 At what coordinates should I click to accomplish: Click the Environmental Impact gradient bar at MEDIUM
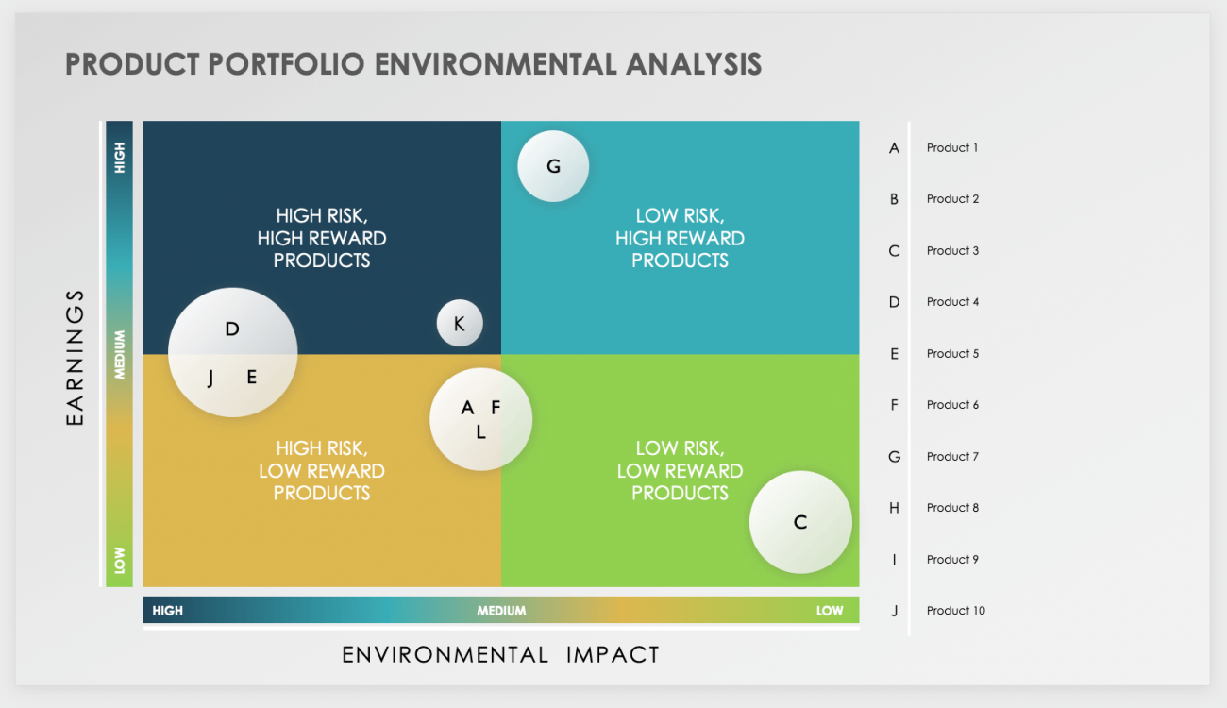click(501, 611)
